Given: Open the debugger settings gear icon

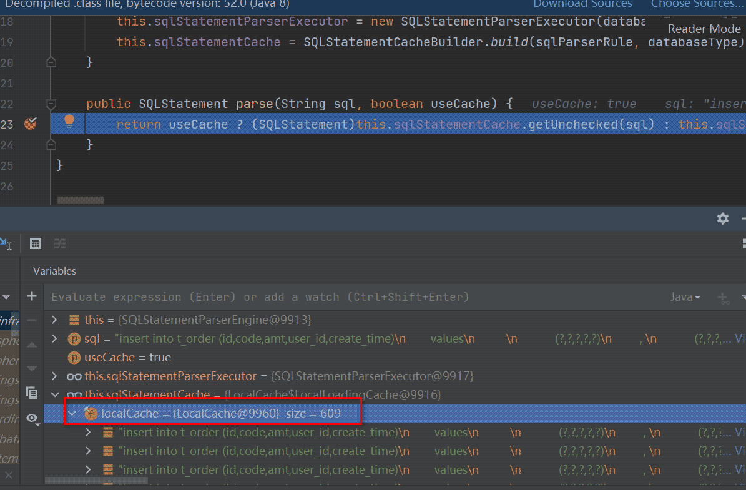Looking at the screenshot, I should point(723,218).
